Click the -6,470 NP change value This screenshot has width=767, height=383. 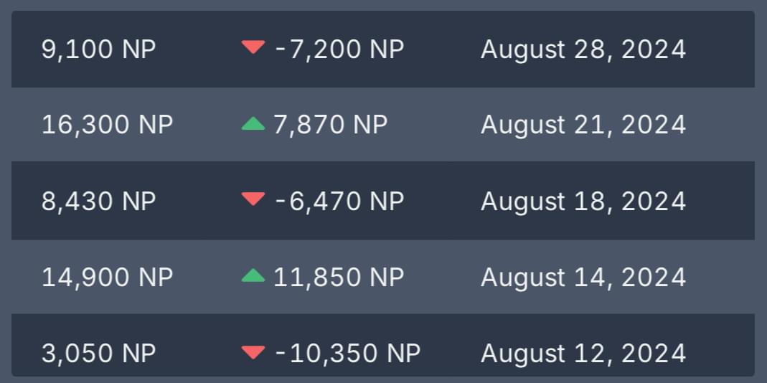340,201
